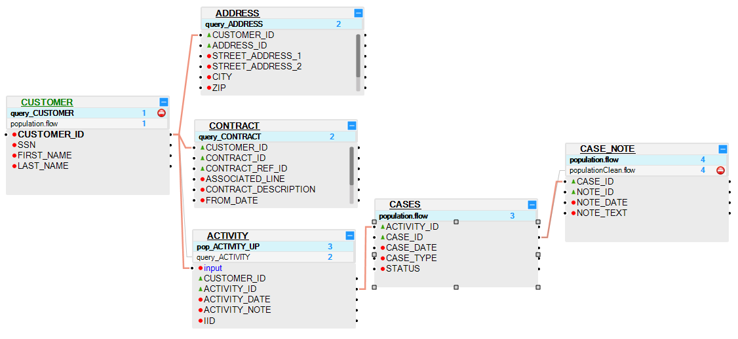Collapse the ADDRESS table box
The width and height of the screenshot is (738, 339).
[x=358, y=13]
